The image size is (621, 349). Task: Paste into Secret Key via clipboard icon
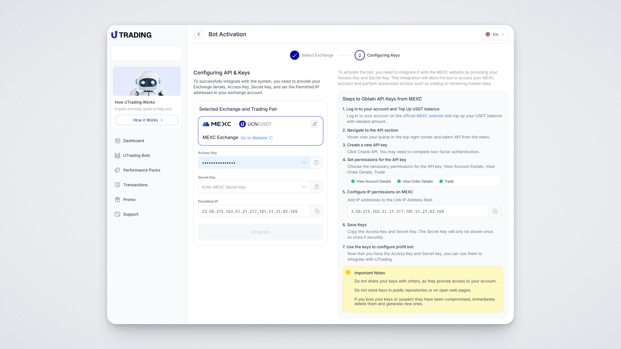click(317, 187)
